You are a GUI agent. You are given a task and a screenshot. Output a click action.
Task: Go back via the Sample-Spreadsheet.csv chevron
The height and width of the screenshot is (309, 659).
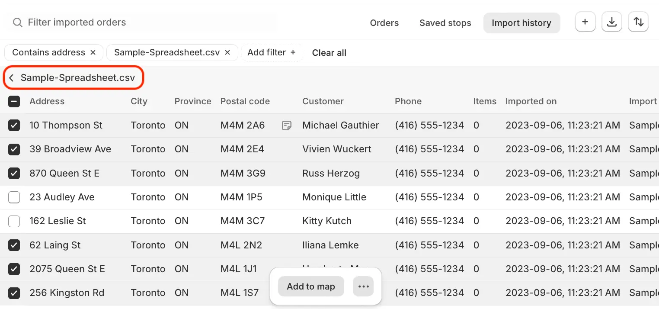tap(12, 78)
